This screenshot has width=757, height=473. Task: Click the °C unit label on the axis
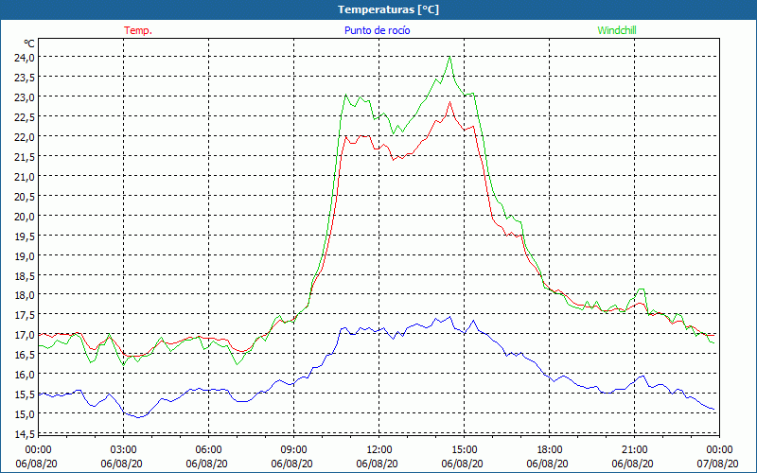tap(29, 44)
